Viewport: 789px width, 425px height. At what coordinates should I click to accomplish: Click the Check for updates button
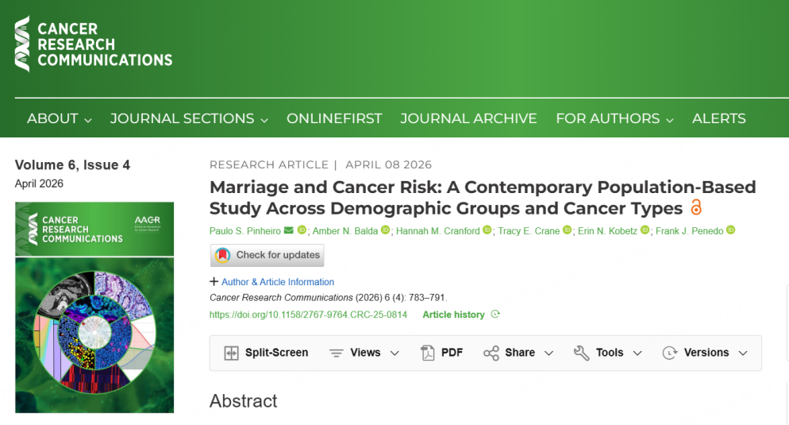[x=267, y=255]
